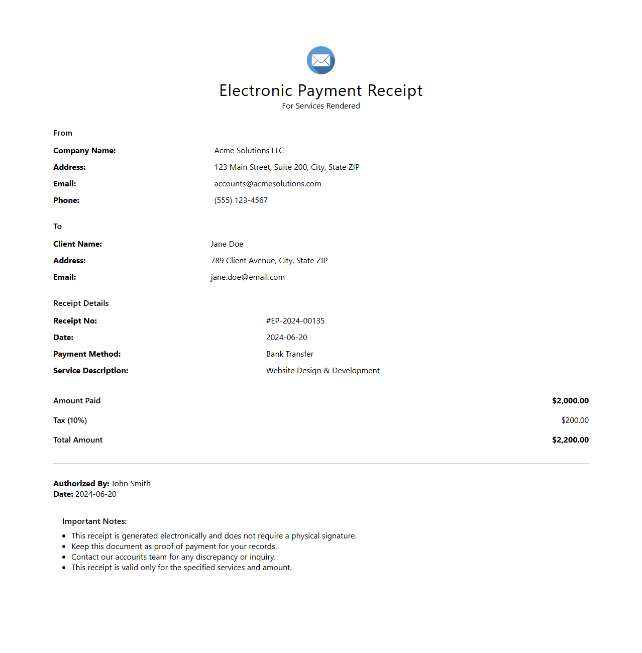Click the receipt date 2024-06-20 in Receipt Details
The height and width of the screenshot is (653, 642).
coord(286,338)
